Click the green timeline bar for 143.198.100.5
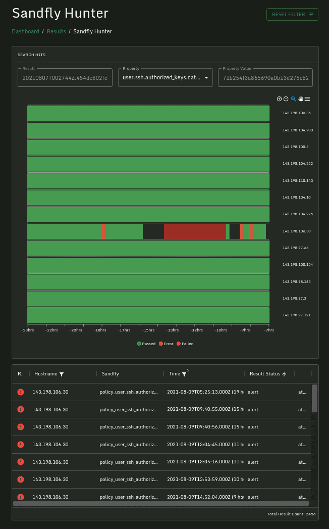 click(x=148, y=147)
